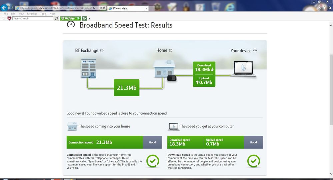Close the McAfee toolbar with the X
This screenshot has height=180, width=333.
pos(4,18)
